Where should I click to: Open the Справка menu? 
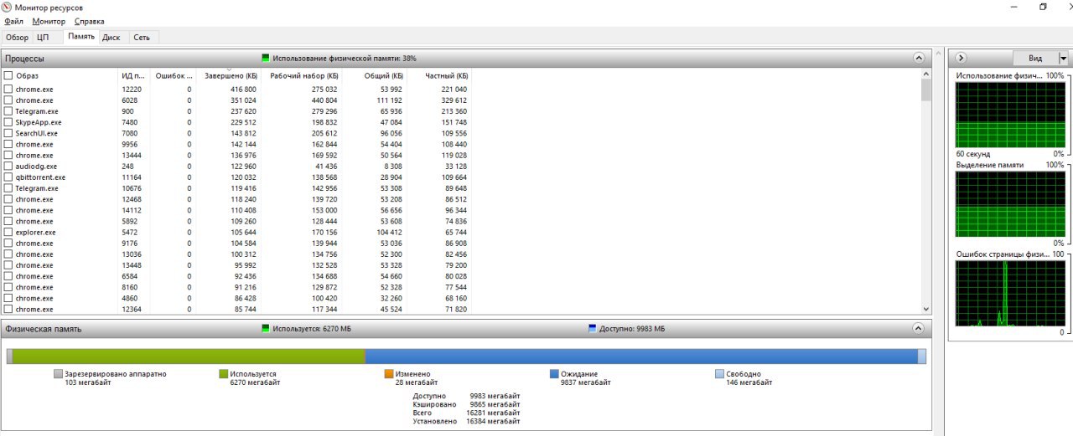[x=90, y=21]
